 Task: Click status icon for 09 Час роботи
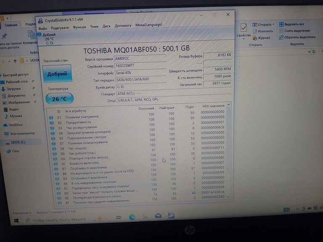click(55, 154)
